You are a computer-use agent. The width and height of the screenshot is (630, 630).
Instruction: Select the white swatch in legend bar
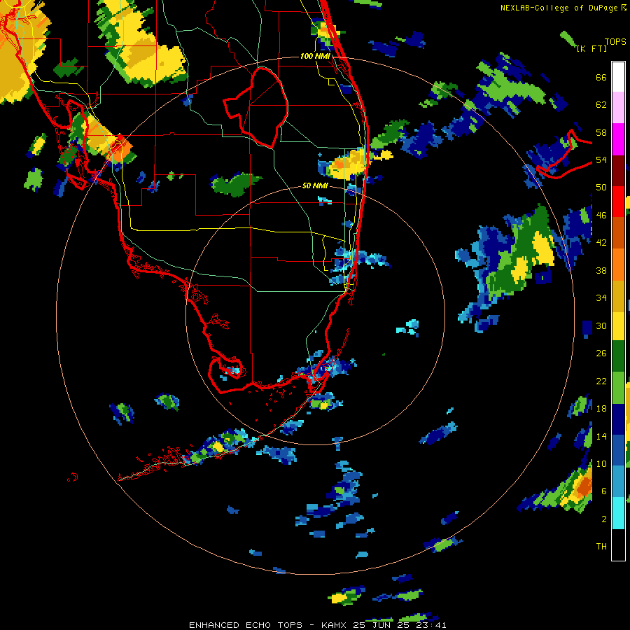pyautogui.click(x=618, y=77)
